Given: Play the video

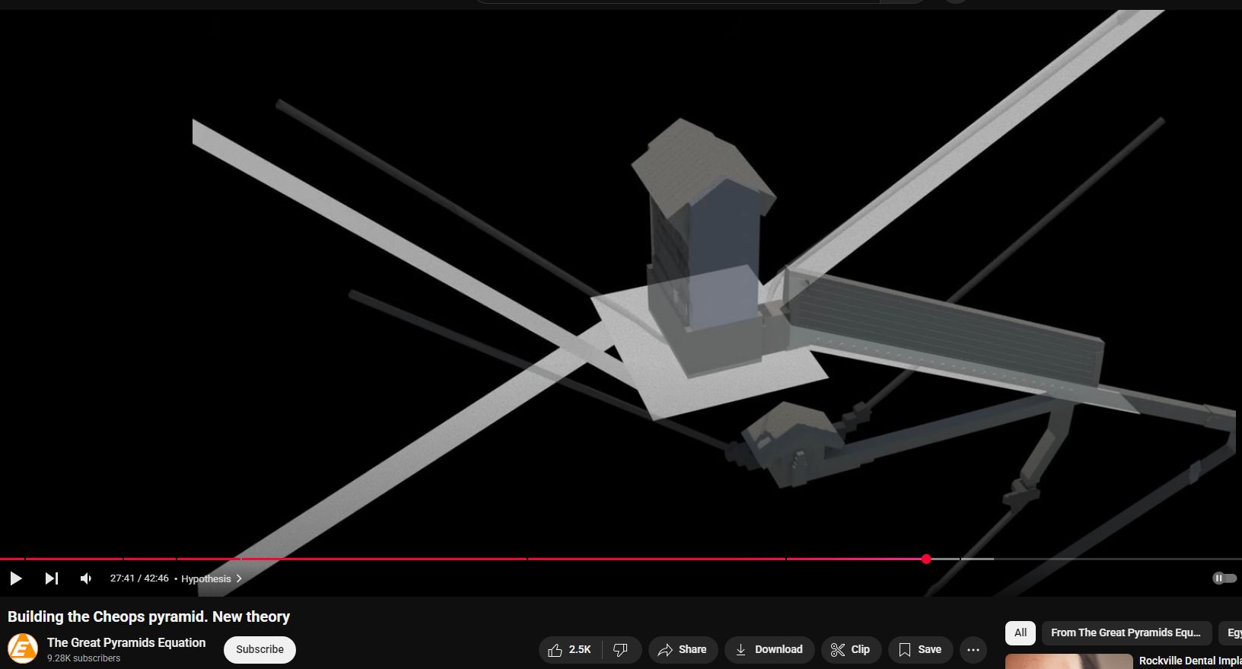Looking at the screenshot, I should pyautogui.click(x=15, y=578).
